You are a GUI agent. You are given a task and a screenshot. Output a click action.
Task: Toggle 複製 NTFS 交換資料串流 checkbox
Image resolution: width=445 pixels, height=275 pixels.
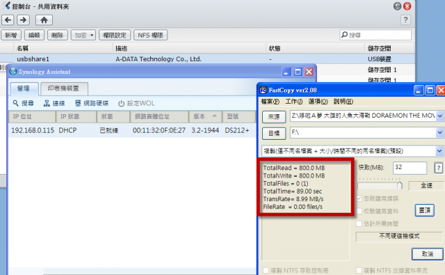point(359,270)
